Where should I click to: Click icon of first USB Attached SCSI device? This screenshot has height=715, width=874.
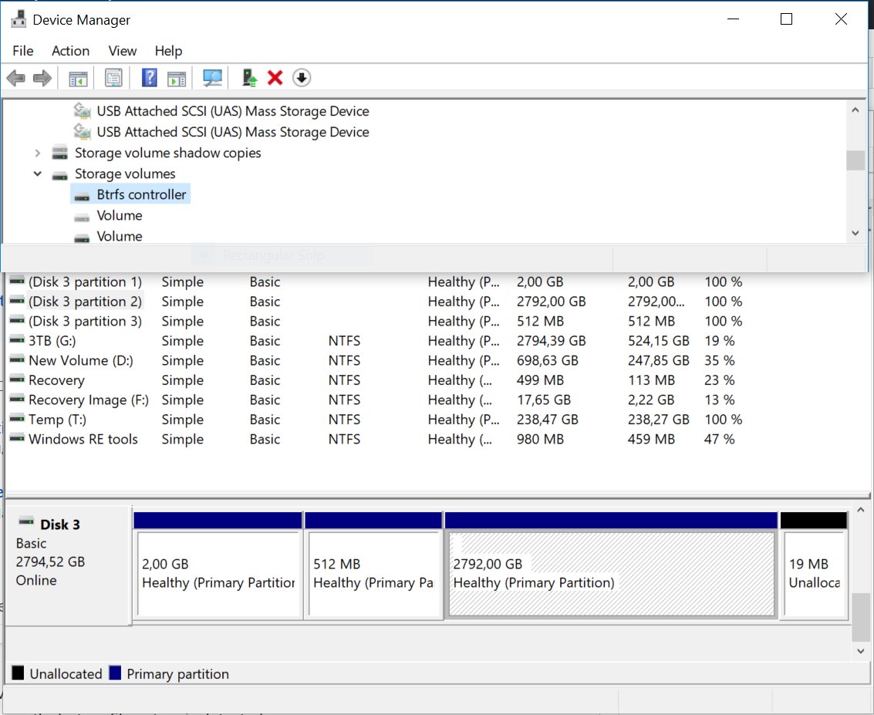[83, 111]
